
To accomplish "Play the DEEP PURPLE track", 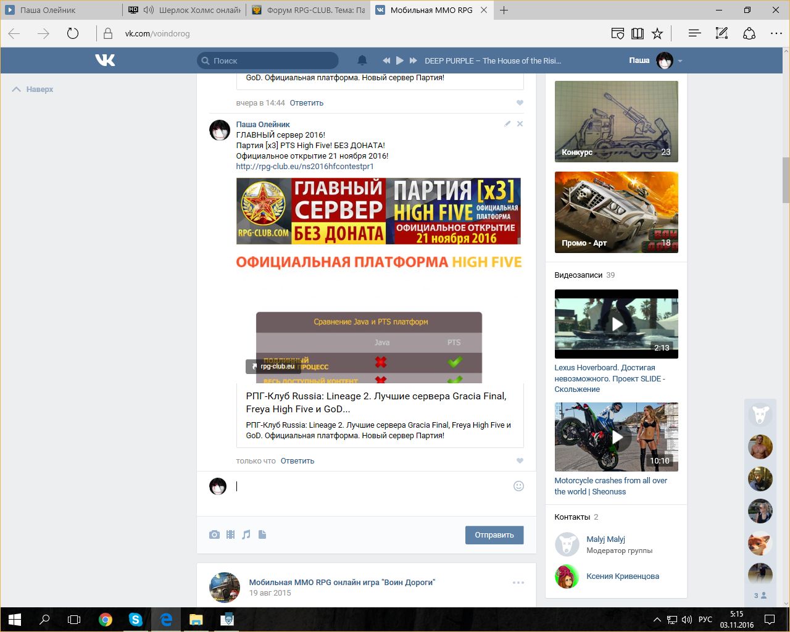I will [399, 60].
